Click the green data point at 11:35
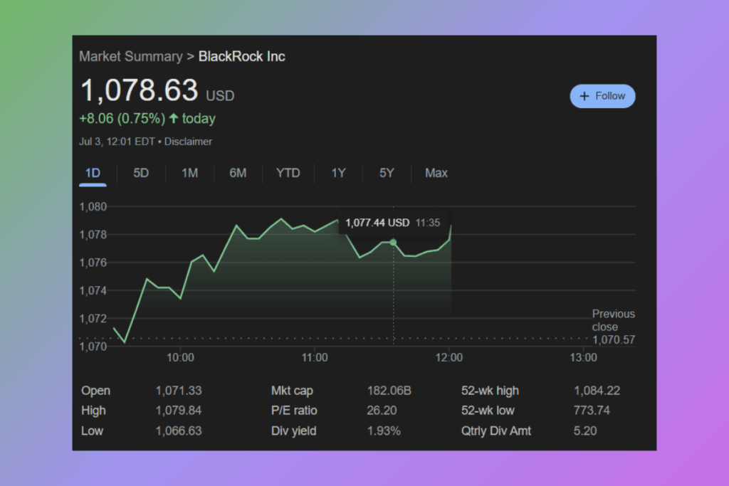The width and height of the screenshot is (729, 486). point(393,242)
